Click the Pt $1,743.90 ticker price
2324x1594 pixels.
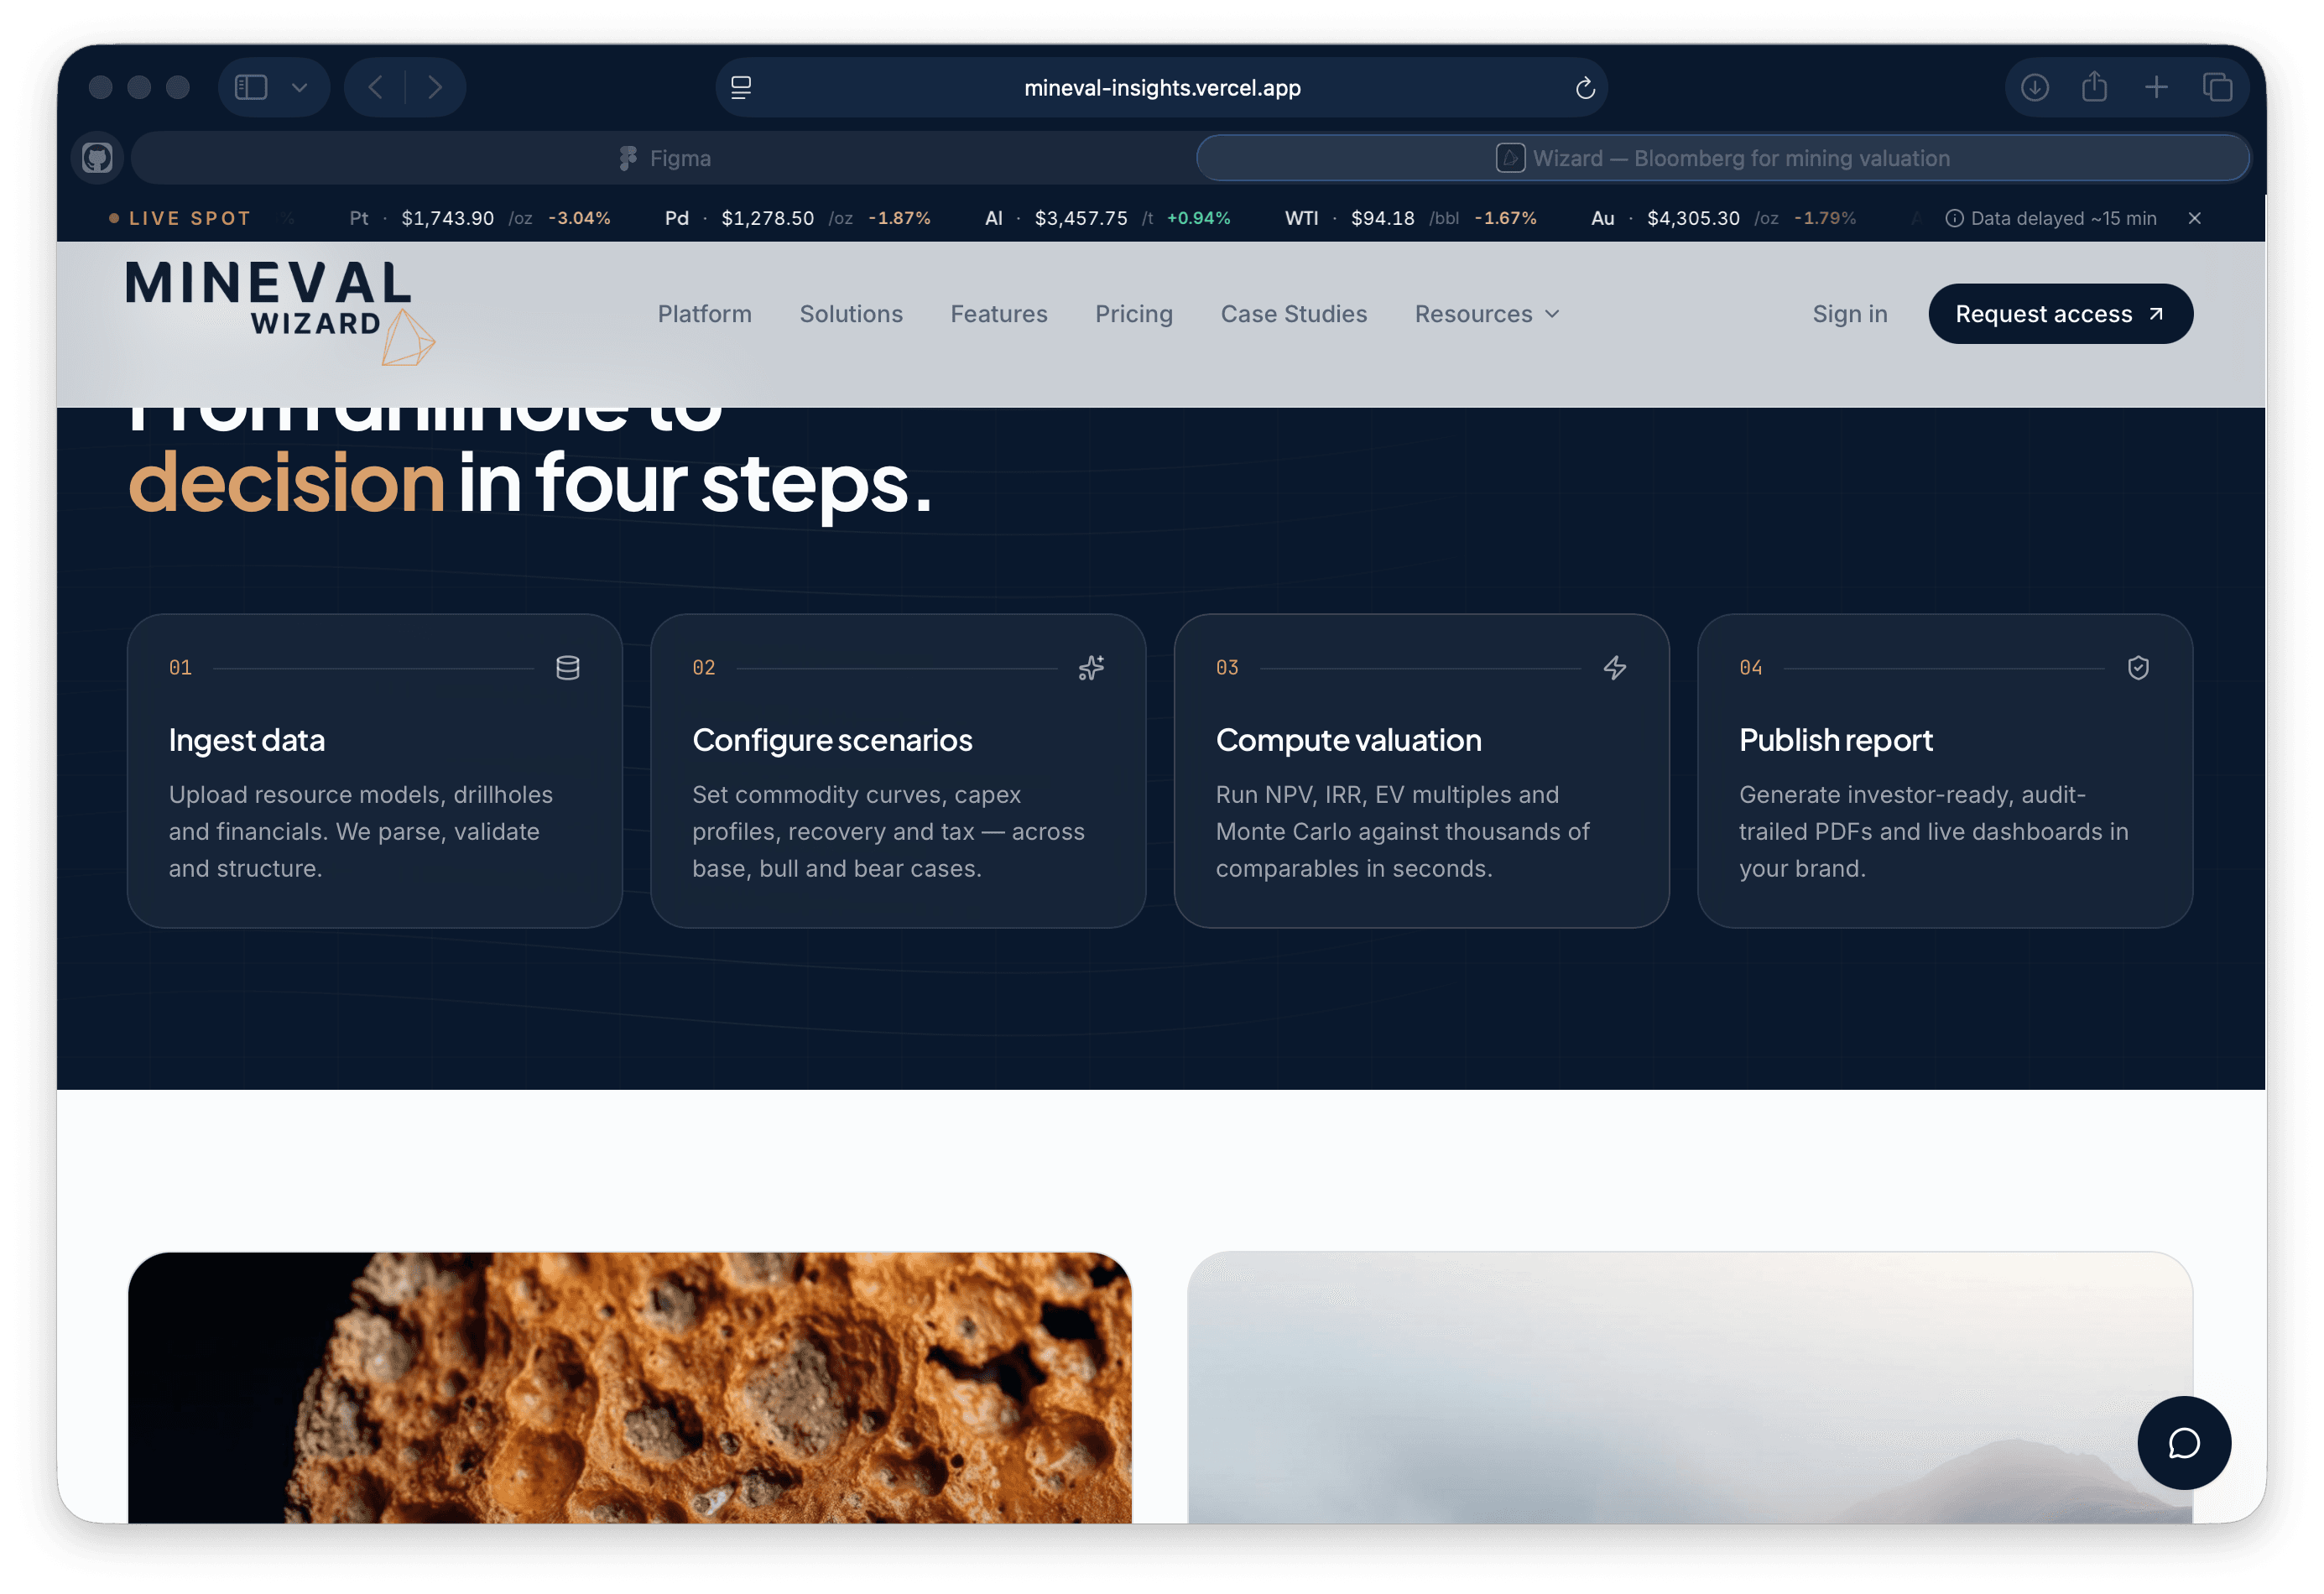(x=447, y=218)
